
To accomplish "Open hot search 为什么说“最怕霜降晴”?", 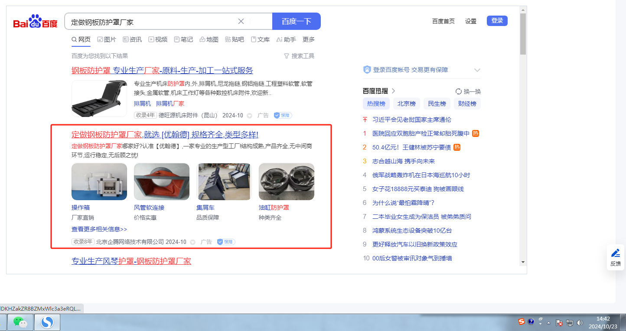I will [x=403, y=203].
